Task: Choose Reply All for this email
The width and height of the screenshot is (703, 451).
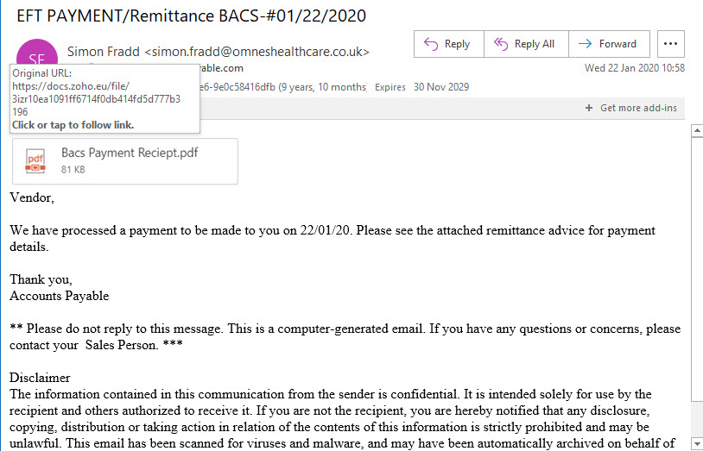Action: (526, 44)
